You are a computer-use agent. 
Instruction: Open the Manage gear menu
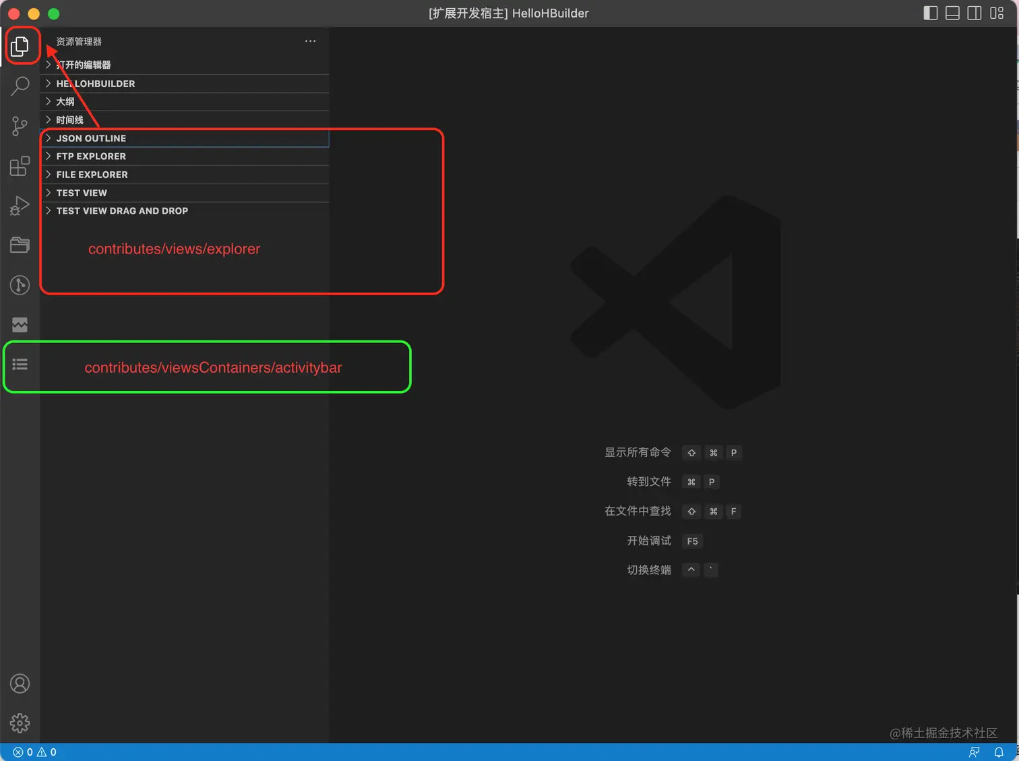[x=20, y=723]
